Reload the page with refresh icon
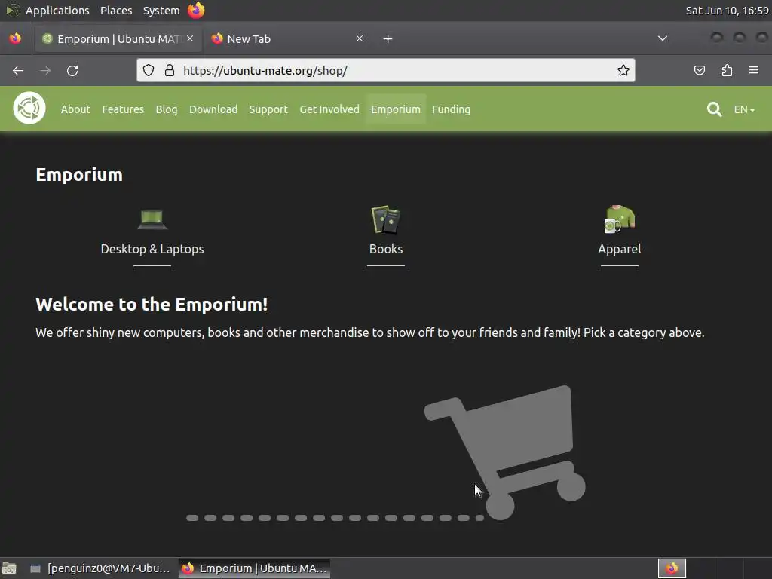 point(72,70)
